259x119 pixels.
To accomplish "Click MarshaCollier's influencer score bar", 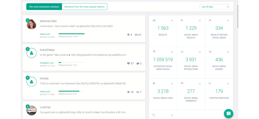I will (71, 34).
